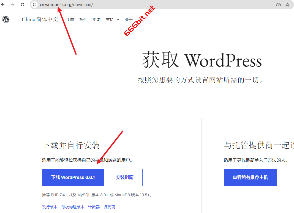Click the 下载 WordPress 6.6.1 button

[73, 177]
